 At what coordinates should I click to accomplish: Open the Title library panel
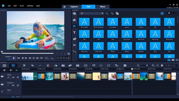74,33
